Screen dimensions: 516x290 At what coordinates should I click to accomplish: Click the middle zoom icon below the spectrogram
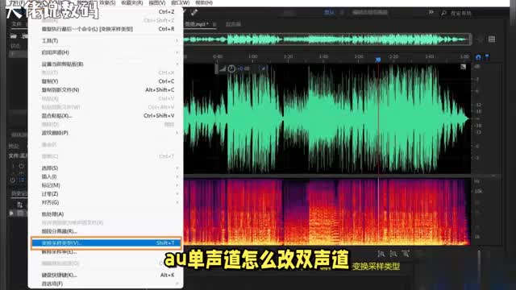(x=393, y=254)
